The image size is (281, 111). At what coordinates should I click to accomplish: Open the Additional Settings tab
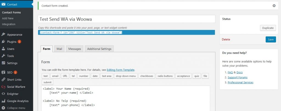pyautogui.click(x=99, y=49)
